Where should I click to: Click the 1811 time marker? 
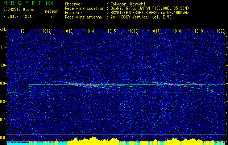25,31
